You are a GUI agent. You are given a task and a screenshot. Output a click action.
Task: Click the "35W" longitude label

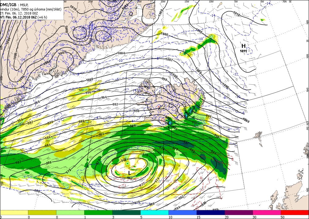[90, 1]
